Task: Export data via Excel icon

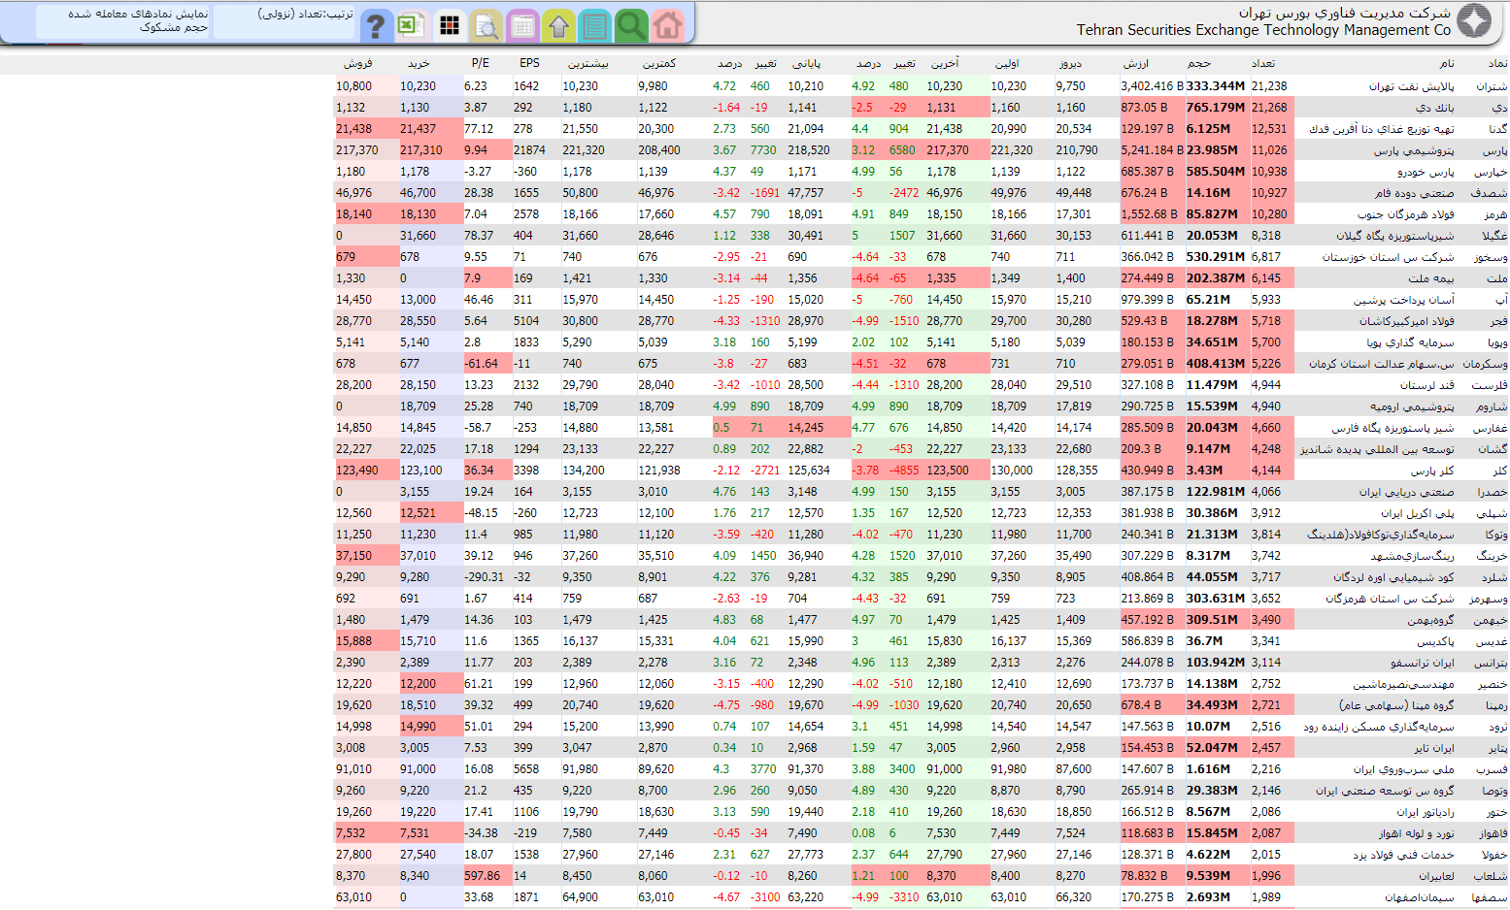Action: point(413,25)
